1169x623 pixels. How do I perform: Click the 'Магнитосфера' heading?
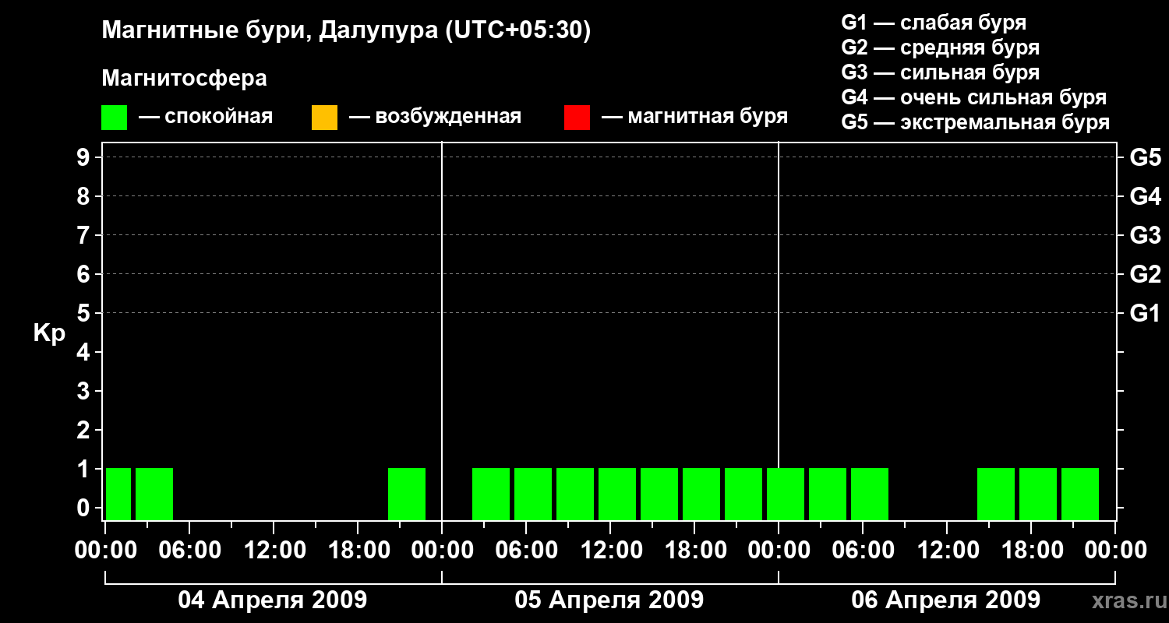[x=185, y=79]
